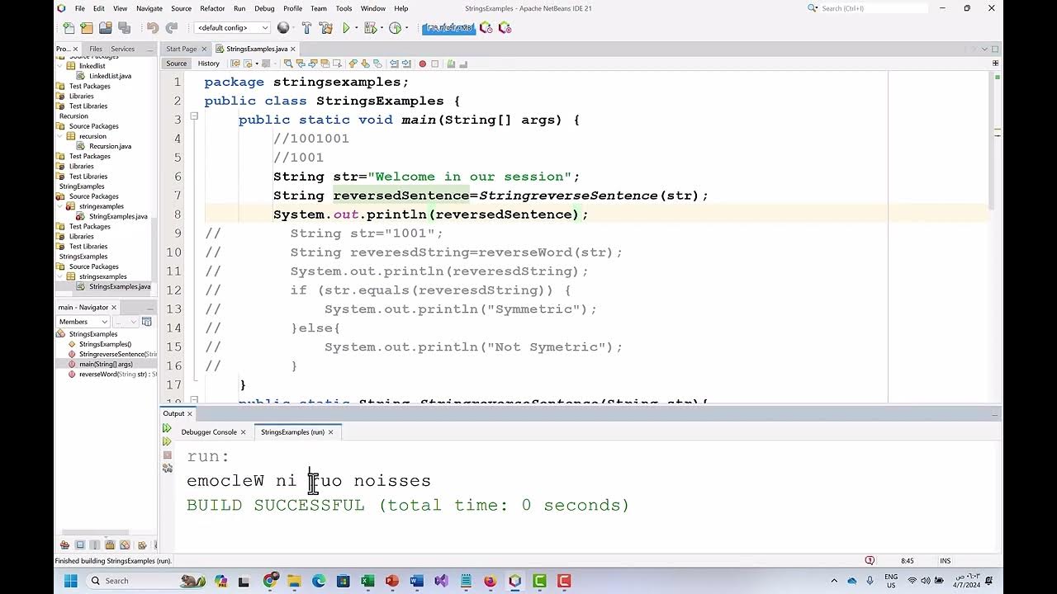Open the Members dropdown in Navigator
Screen dimensions: 1057x594
click(83, 322)
